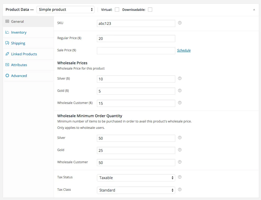The height and width of the screenshot is (200, 261).
Task: Click the help icon beside Gold price
Action: 180,90
